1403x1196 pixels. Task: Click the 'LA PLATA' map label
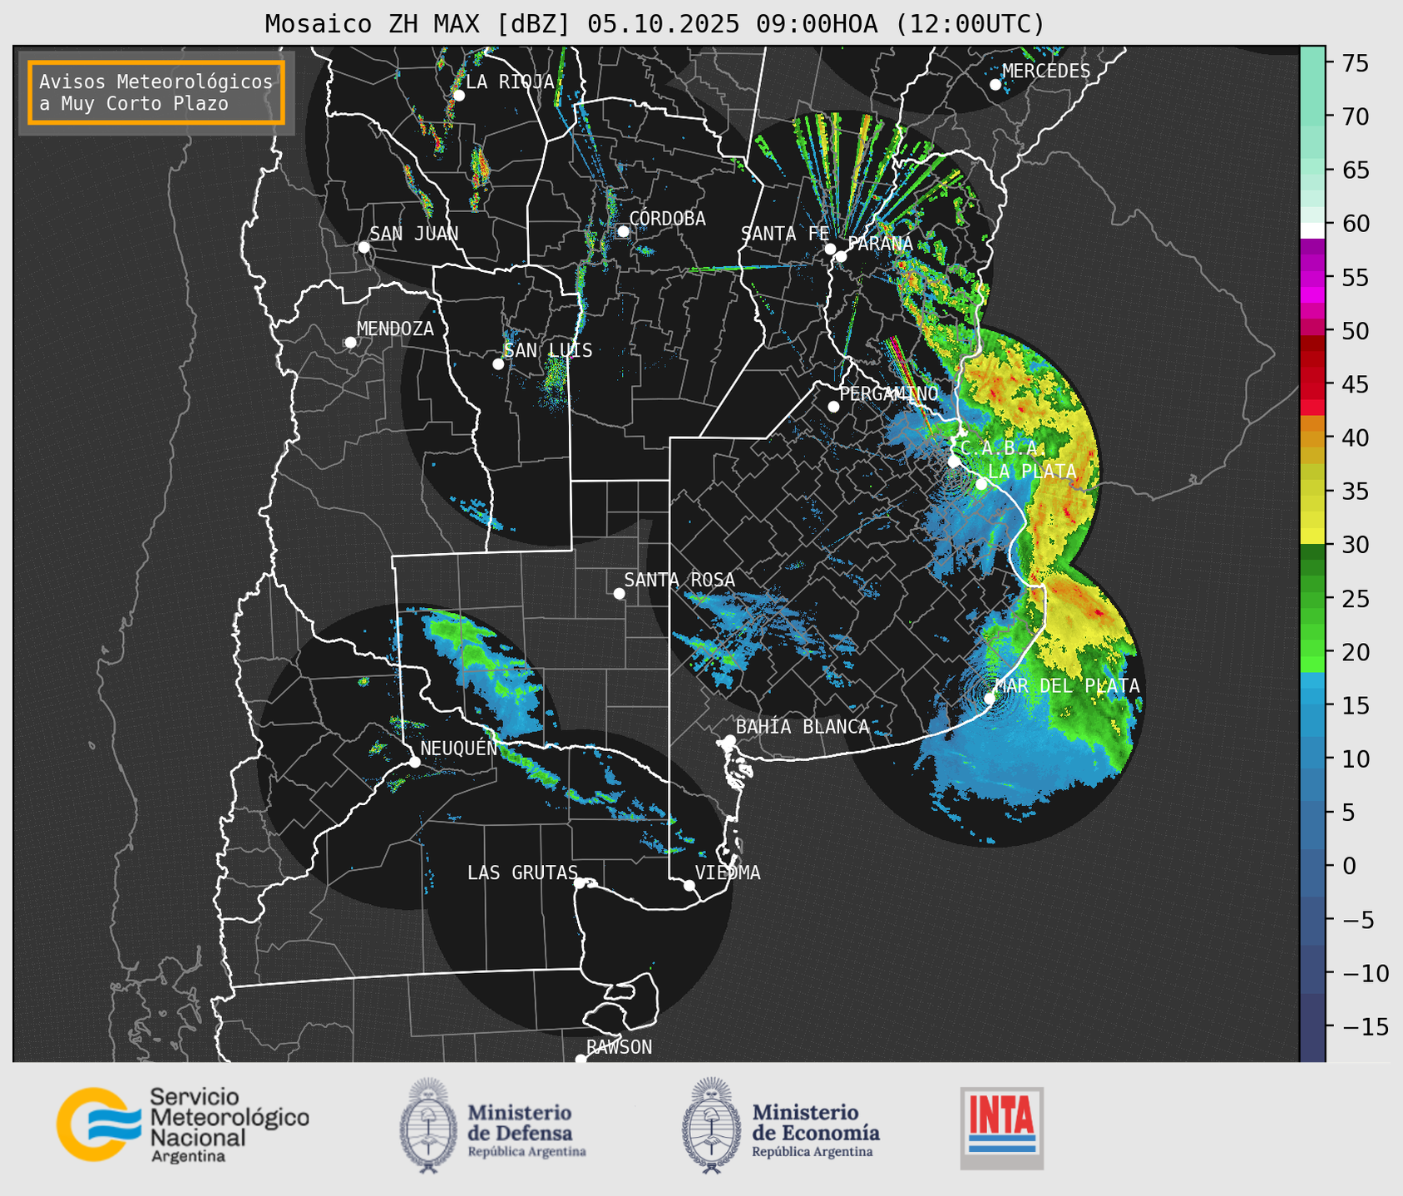(1032, 471)
